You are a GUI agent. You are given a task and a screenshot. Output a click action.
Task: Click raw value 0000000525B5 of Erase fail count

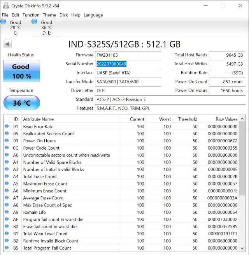coord(223,226)
